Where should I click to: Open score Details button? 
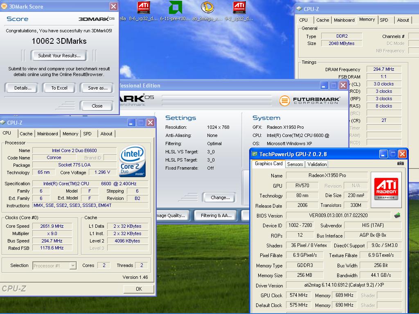click(23, 88)
